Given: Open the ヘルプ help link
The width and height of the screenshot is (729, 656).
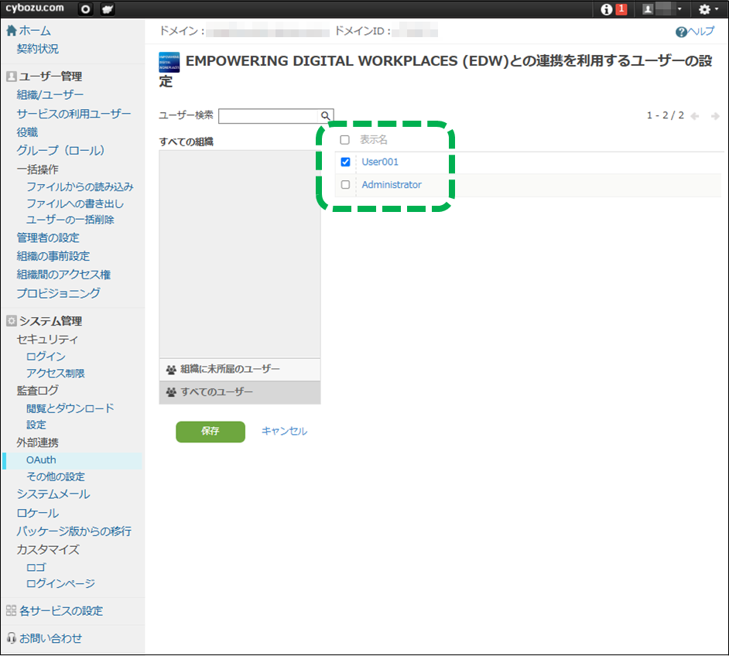Looking at the screenshot, I should [695, 32].
